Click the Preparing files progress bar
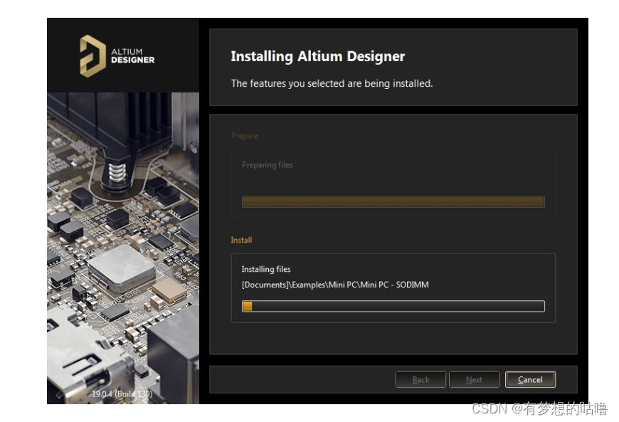The height and width of the screenshot is (422, 619). coord(393,201)
